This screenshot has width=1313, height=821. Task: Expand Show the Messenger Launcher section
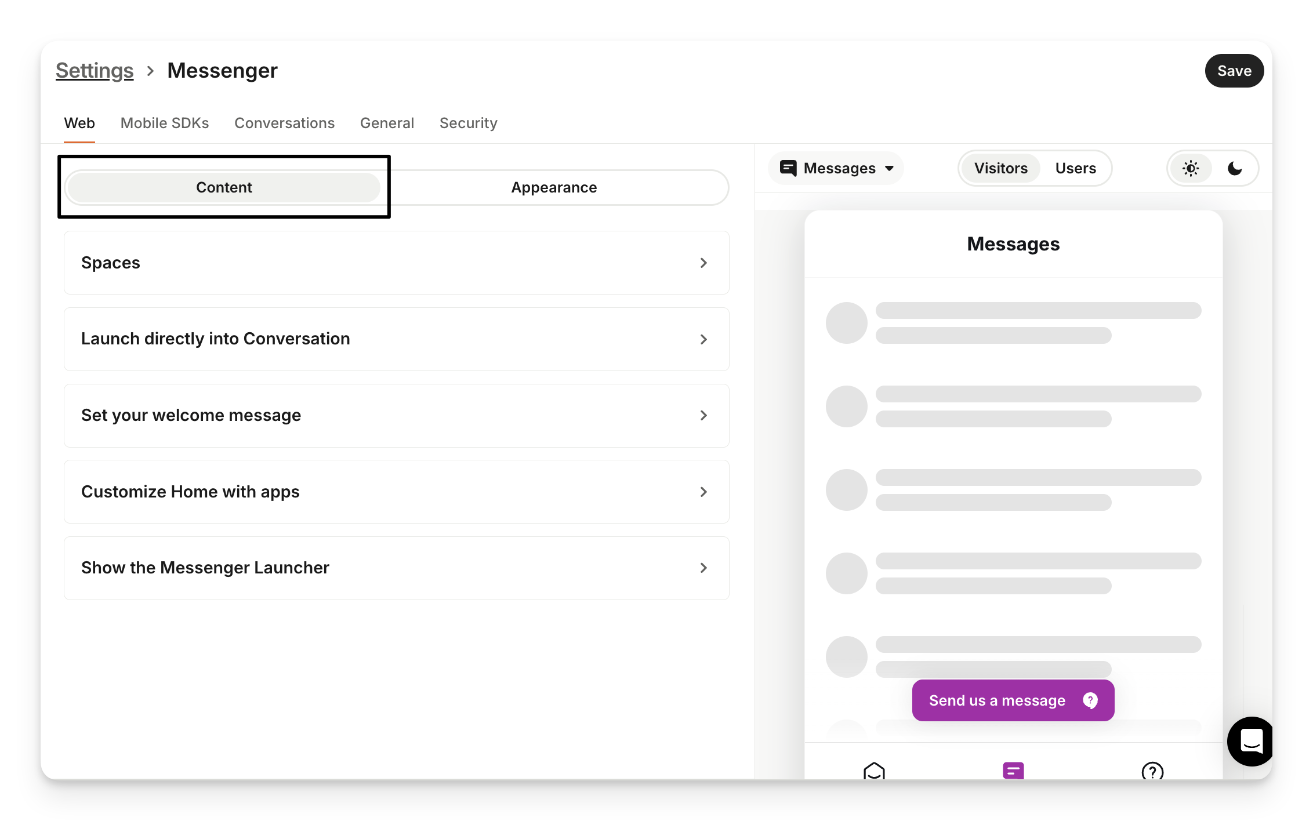pos(396,568)
